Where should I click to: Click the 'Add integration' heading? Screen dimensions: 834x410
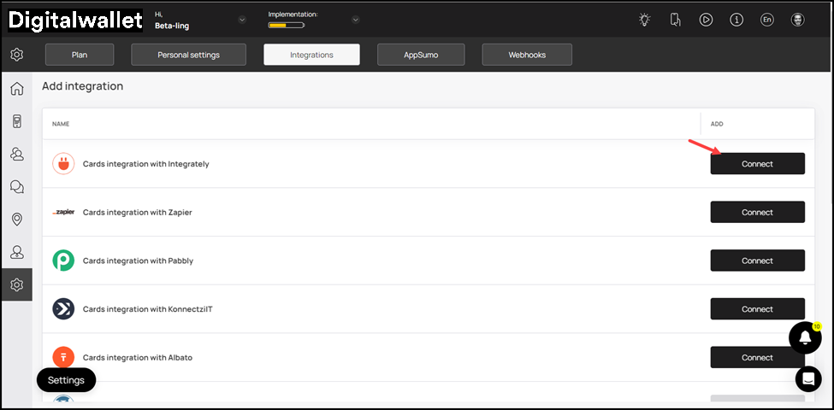tap(82, 85)
